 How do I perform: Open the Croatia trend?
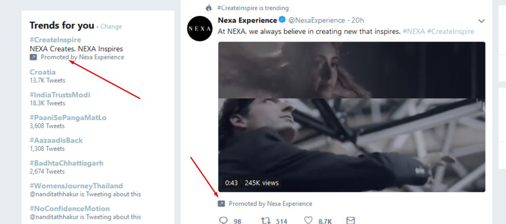tap(43, 72)
